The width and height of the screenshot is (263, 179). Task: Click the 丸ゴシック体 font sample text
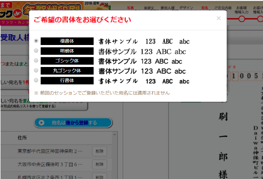[142, 71]
